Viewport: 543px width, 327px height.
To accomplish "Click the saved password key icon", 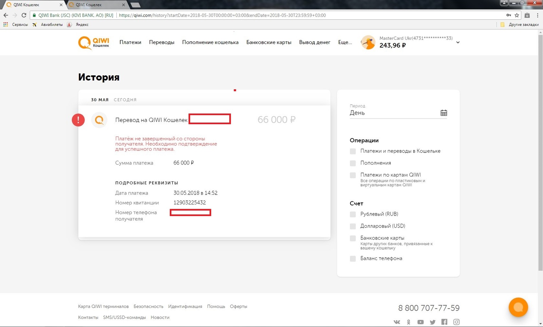I will pos(508,15).
